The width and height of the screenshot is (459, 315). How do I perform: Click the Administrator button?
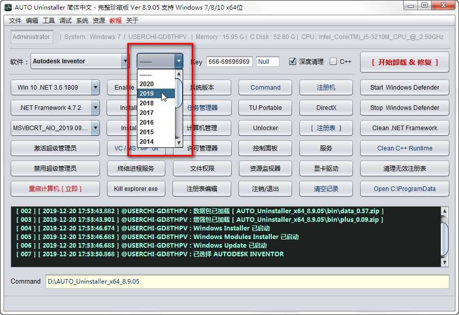tap(31, 37)
